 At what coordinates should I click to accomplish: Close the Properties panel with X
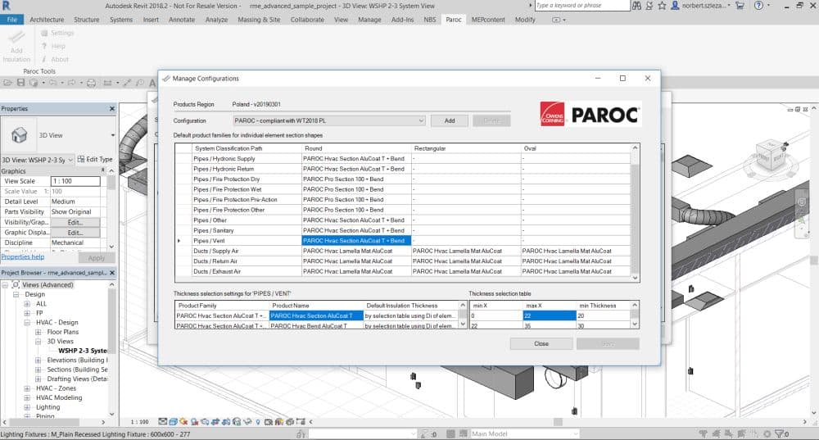tap(112, 108)
